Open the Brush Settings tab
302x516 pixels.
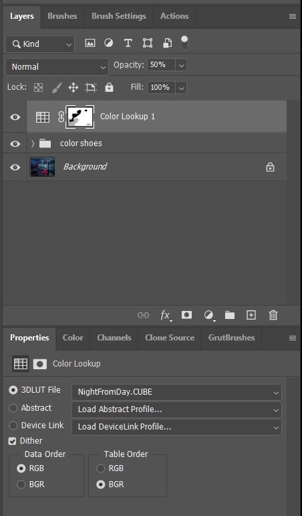point(119,16)
